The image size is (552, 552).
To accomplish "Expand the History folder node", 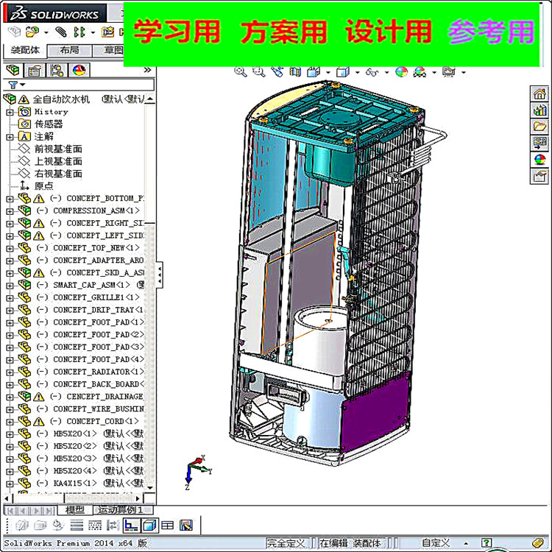I will (10, 113).
